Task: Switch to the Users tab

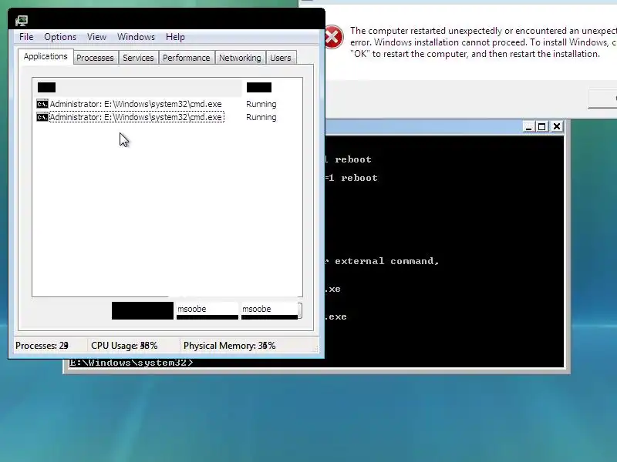Action: coord(281,58)
